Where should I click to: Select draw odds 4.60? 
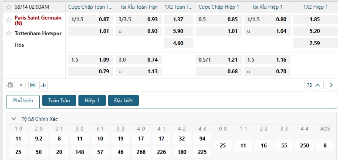click(x=179, y=43)
